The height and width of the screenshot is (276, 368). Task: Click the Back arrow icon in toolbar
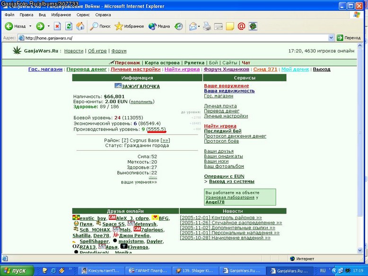[9, 26]
